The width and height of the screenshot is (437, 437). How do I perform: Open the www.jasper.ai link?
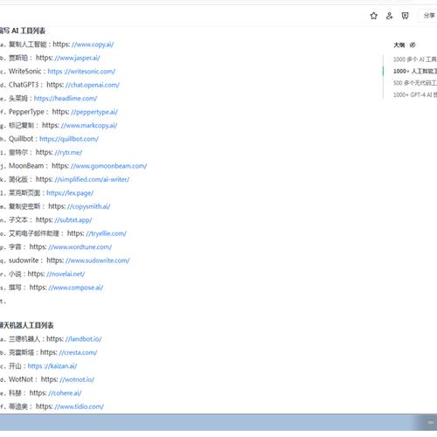(x=77, y=58)
